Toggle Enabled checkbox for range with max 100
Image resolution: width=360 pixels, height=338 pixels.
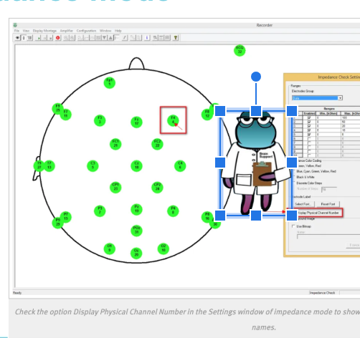pyautogui.click(x=309, y=117)
